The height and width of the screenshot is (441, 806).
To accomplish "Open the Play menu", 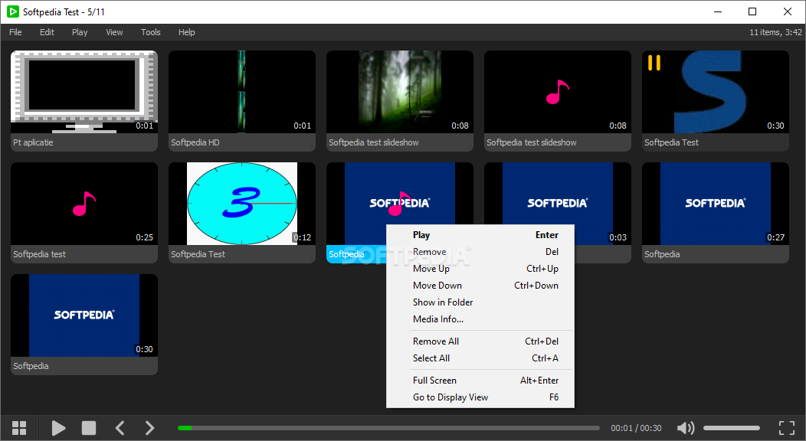I will click(x=80, y=32).
